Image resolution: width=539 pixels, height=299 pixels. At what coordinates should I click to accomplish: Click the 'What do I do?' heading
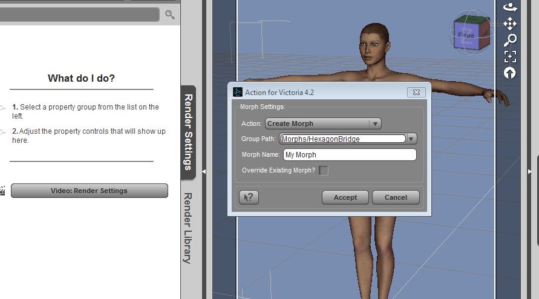82,79
